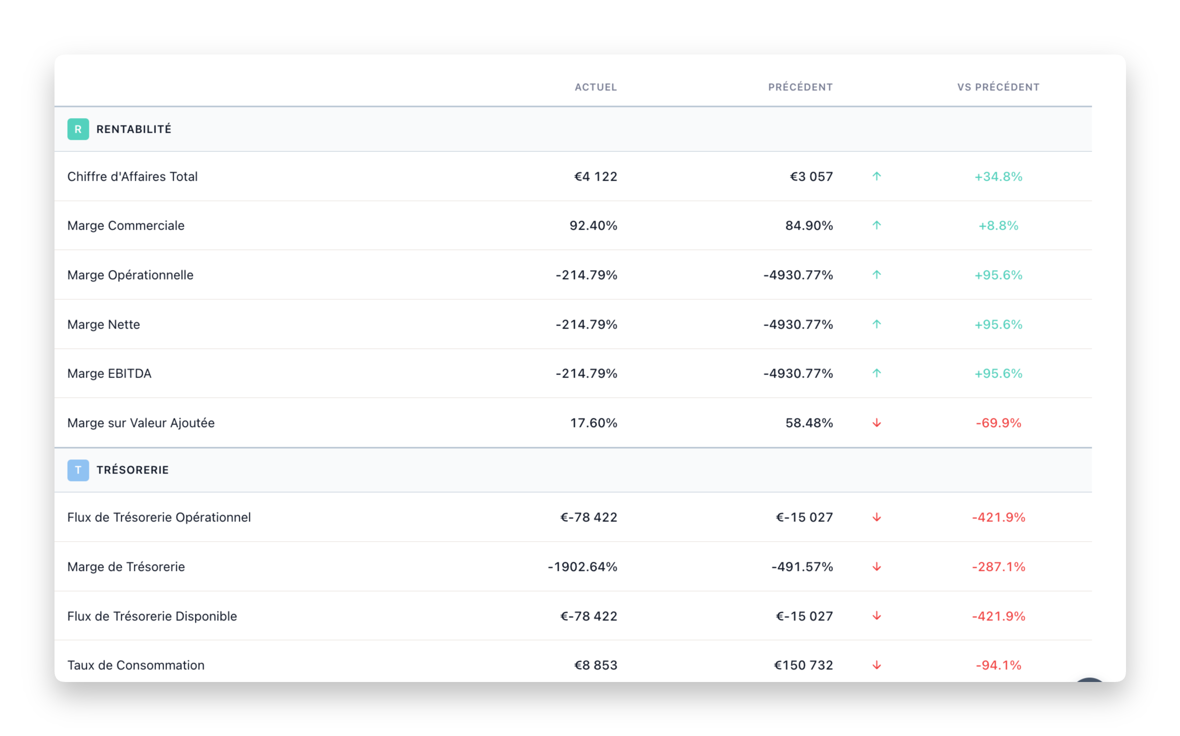Click the down arrow on Flux de Trésorerie Opérationnel
Viewport: 1180px width, 736px height.
[x=877, y=517]
